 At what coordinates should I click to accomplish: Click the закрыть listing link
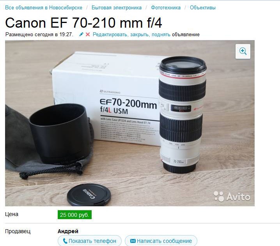tap(140, 35)
